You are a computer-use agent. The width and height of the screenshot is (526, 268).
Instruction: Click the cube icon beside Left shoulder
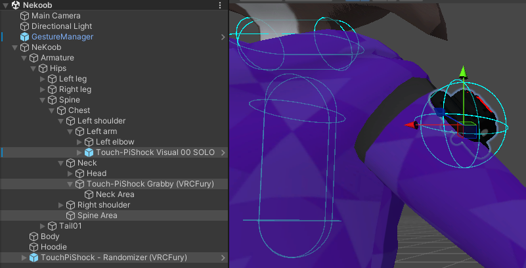point(70,121)
